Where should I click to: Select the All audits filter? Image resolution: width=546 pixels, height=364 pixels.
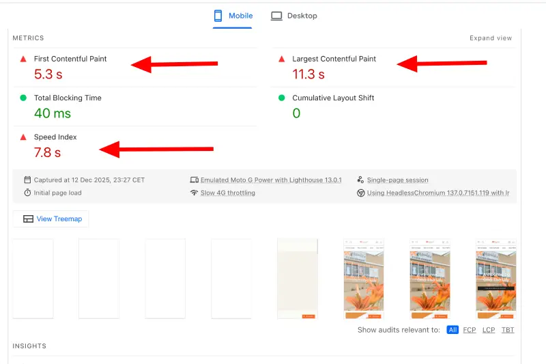(x=452, y=330)
